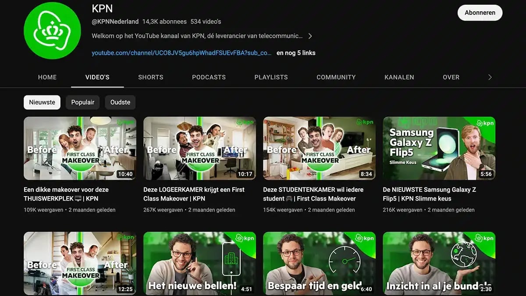Click the 10:17 duration badge
Viewport: 526px width, 296px height.
click(x=245, y=174)
